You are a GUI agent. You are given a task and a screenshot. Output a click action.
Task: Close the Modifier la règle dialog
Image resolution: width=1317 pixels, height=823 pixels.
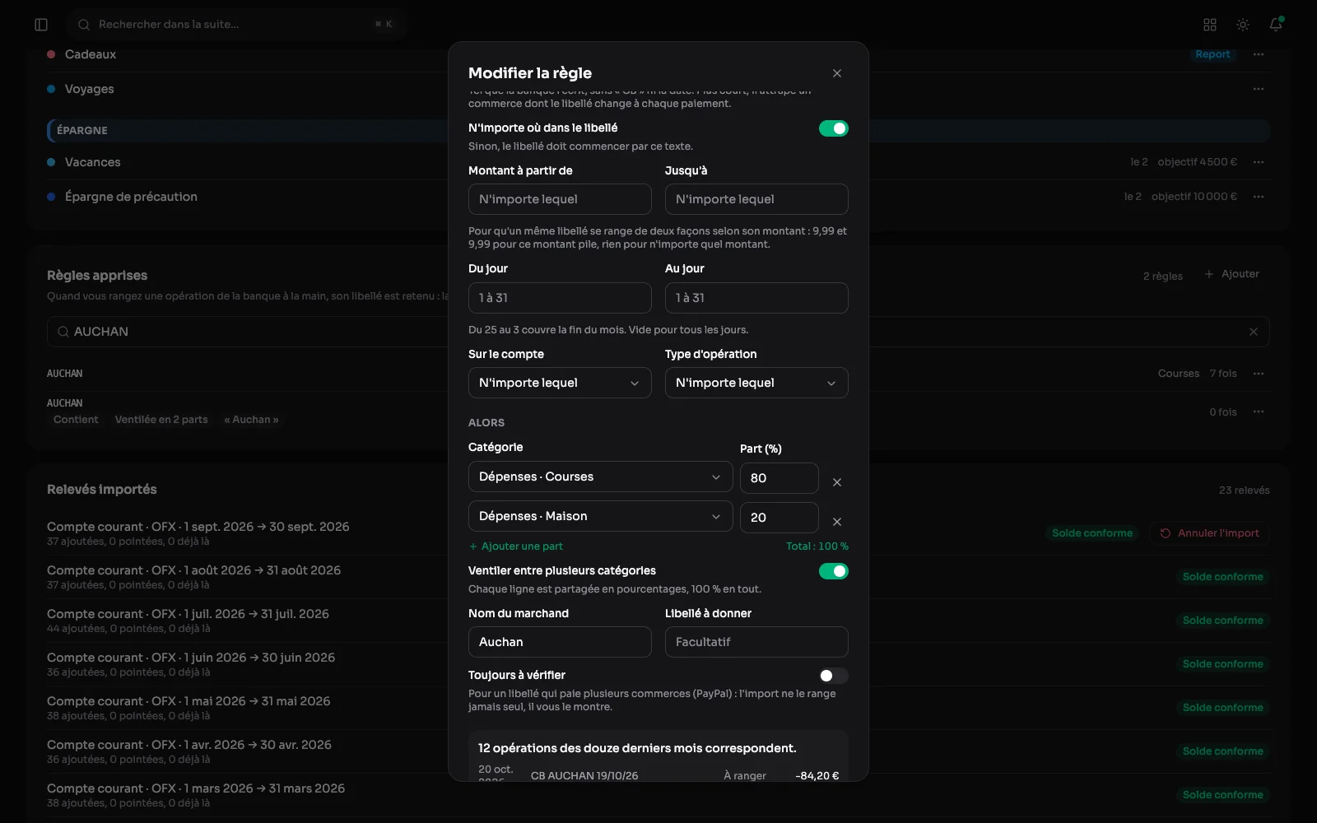pos(837,73)
